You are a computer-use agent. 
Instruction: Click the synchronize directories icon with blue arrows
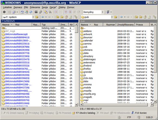point(31,12)
